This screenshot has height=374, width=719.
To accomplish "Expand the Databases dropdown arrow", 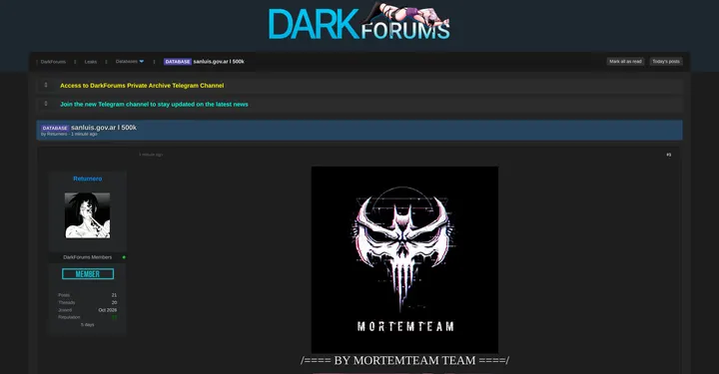I will tap(141, 62).
